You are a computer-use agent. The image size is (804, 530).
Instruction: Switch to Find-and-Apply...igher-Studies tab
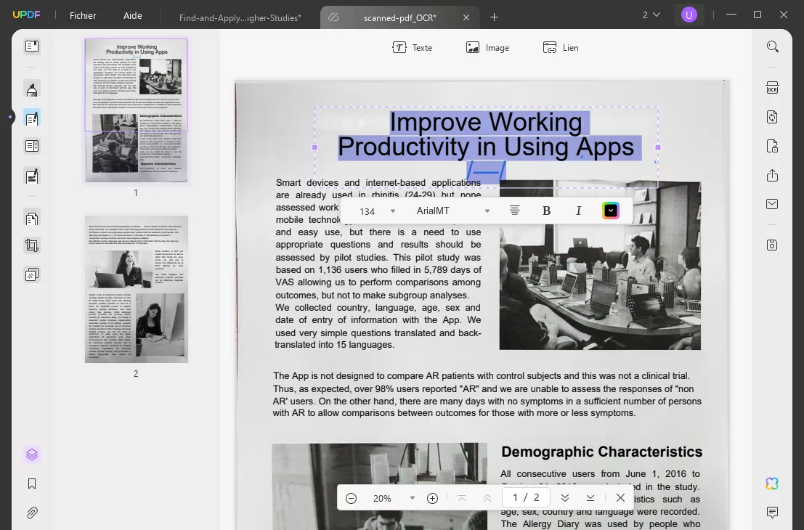click(x=240, y=17)
